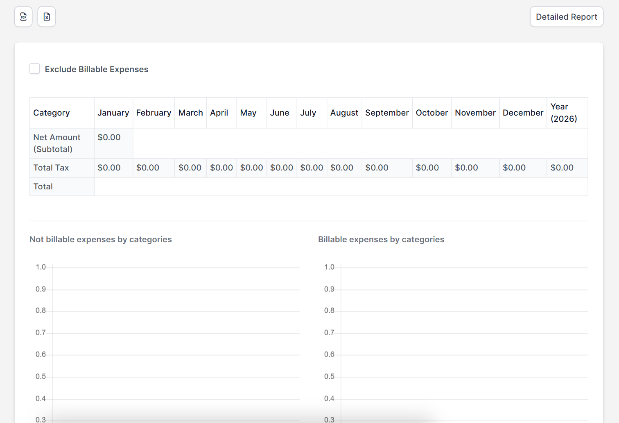Select the May column header
619x423 pixels.
(252, 113)
